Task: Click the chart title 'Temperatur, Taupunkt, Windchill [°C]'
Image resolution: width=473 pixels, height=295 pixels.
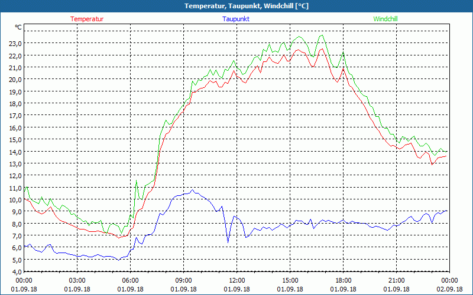Action: point(247,6)
